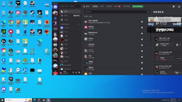Viewport: 182px width, 102px height.
Task: Open Discord home direct messages button
Action: pos(55,7)
